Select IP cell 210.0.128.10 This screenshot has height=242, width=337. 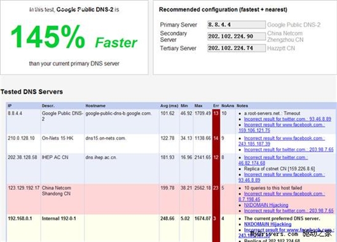pos(21,138)
